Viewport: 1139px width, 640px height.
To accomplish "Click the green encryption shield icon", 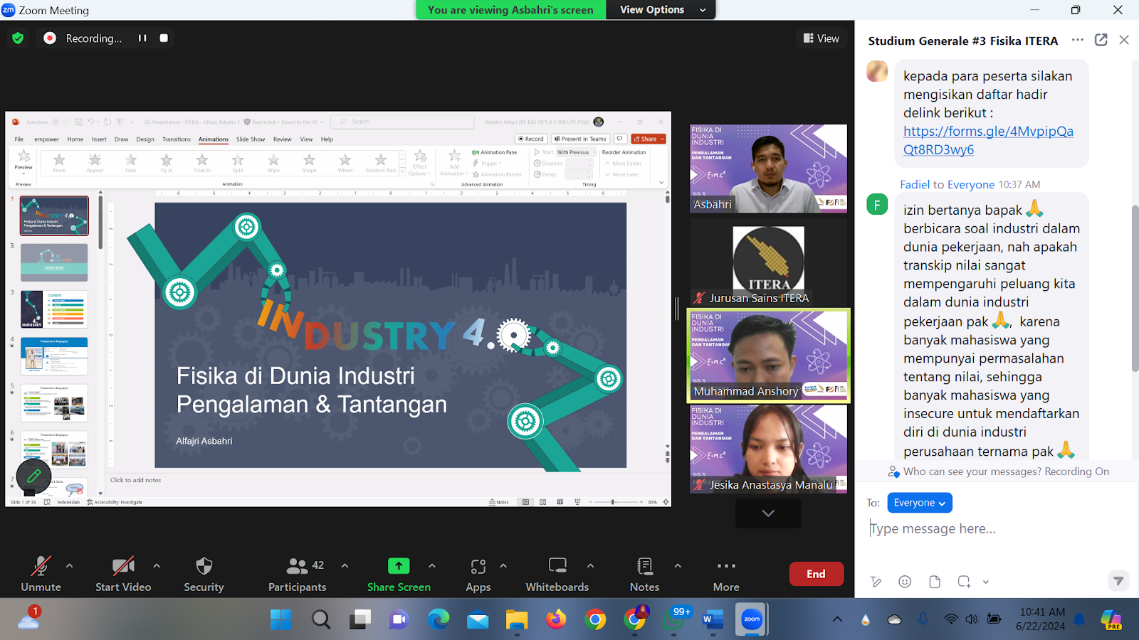I will tap(18, 38).
